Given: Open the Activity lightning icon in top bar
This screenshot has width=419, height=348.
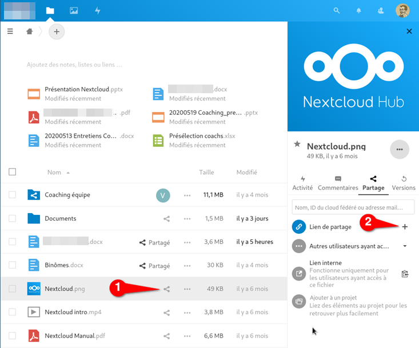Looking at the screenshot, I should [x=97, y=10].
